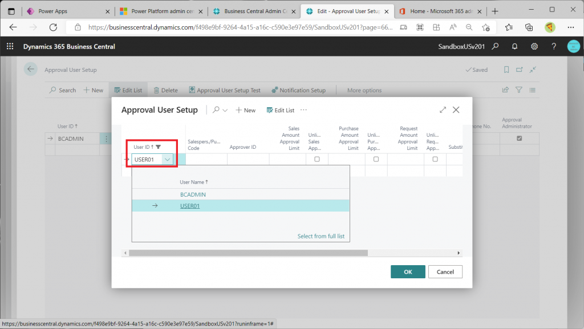Screen dimensions: 584x329
Task: Switch to Power Platform admin center tab
Action: [160, 11]
